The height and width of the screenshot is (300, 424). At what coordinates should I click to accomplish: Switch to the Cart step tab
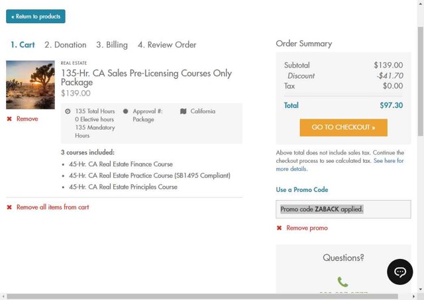[23, 45]
